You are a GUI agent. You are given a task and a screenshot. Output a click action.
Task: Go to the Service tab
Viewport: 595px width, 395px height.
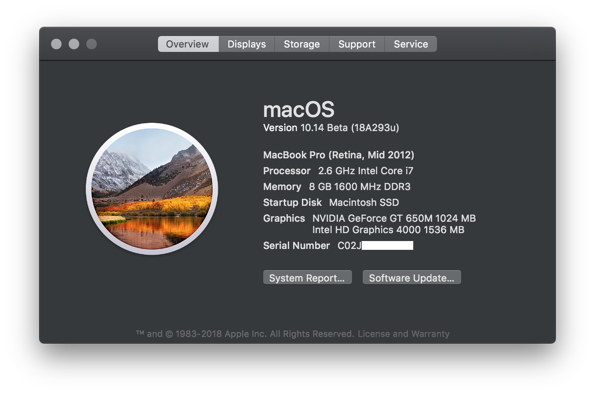pyautogui.click(x=411, y=44)
